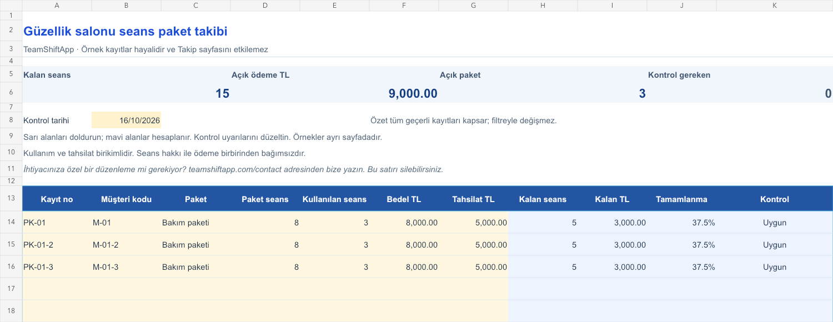Click Bedel TL 8,000.00 in PK-01-2 row
The height and width of the screenshot is (322, 833).
coord(421,245)
